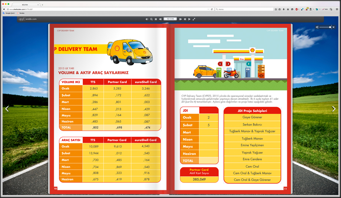Screen dimensions: 341x198
Task: Click the JDI Proje Sahipleri heading
Action: pyautogui.click(x=252, y=111)
